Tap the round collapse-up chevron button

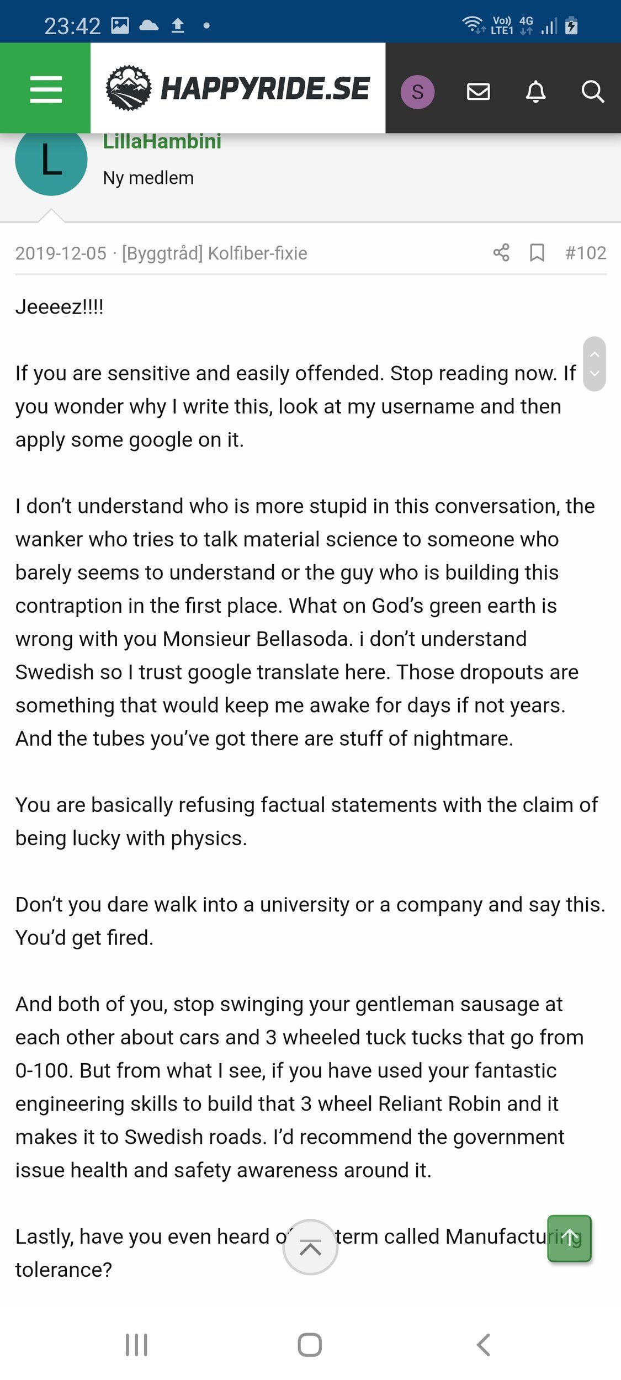click(x=310, y=1248)
